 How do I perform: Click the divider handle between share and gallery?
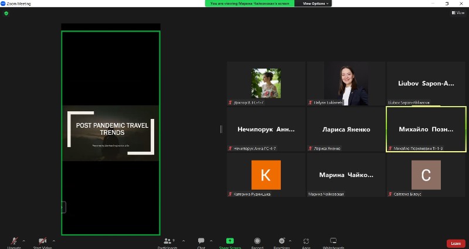(x=221, y=129)
